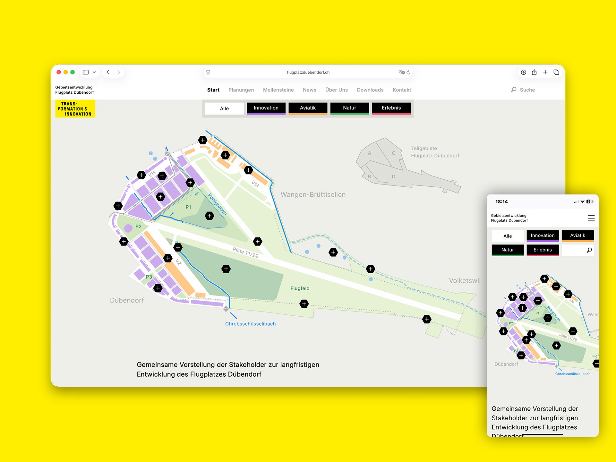
Task: Open the Planungen menu item
Action: pos(241,90)
